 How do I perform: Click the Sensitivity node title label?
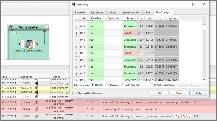pos(28,27)
